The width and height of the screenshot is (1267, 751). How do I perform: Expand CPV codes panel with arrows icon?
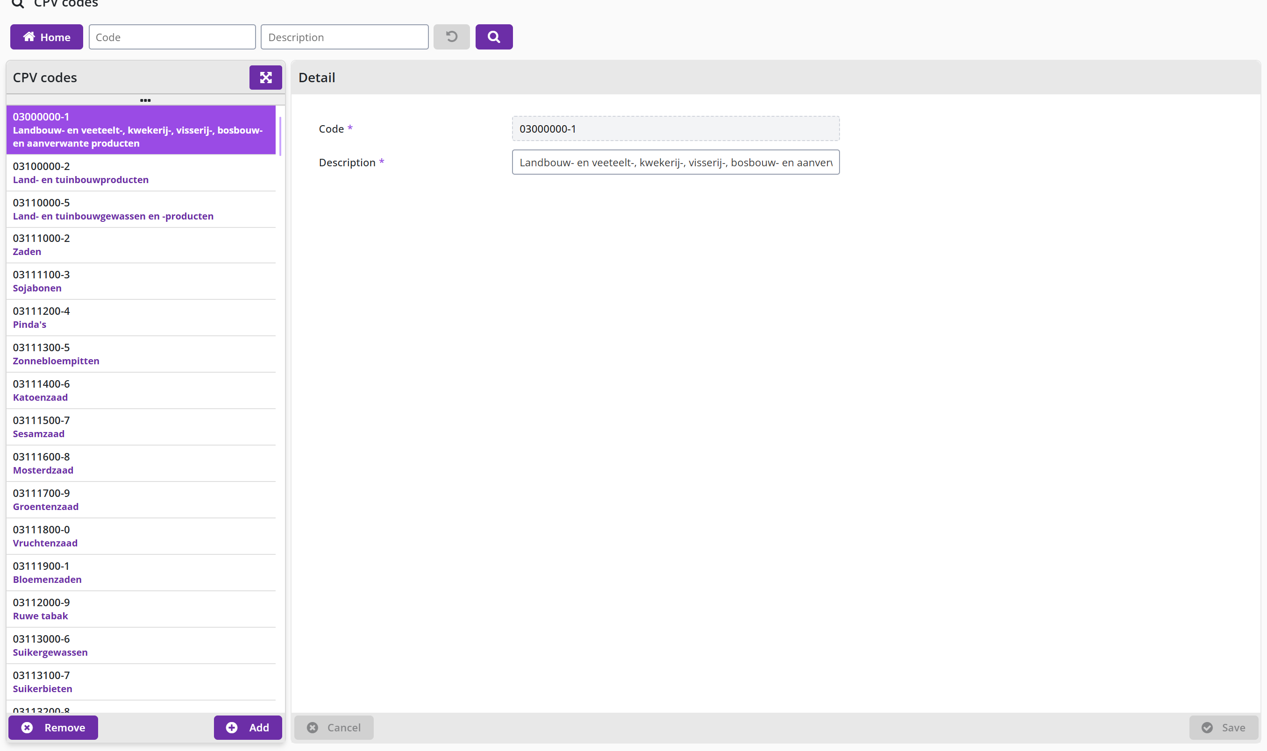pyautogui.click(x=266, y=78)
